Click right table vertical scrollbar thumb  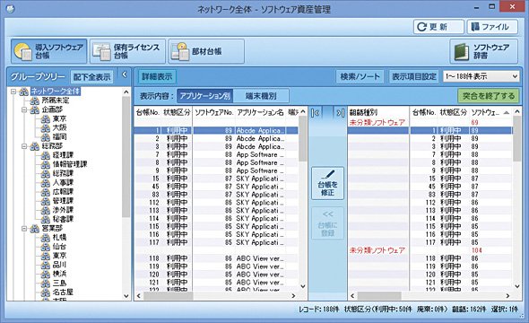[516, 138]
